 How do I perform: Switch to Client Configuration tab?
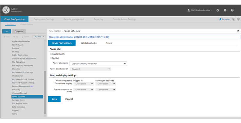[x=14, y=19]
